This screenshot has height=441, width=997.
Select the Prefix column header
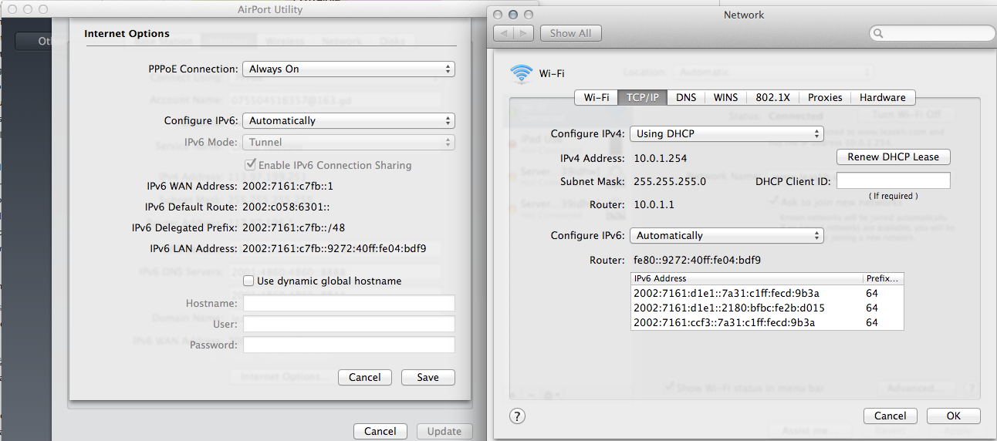pos(883,278)
